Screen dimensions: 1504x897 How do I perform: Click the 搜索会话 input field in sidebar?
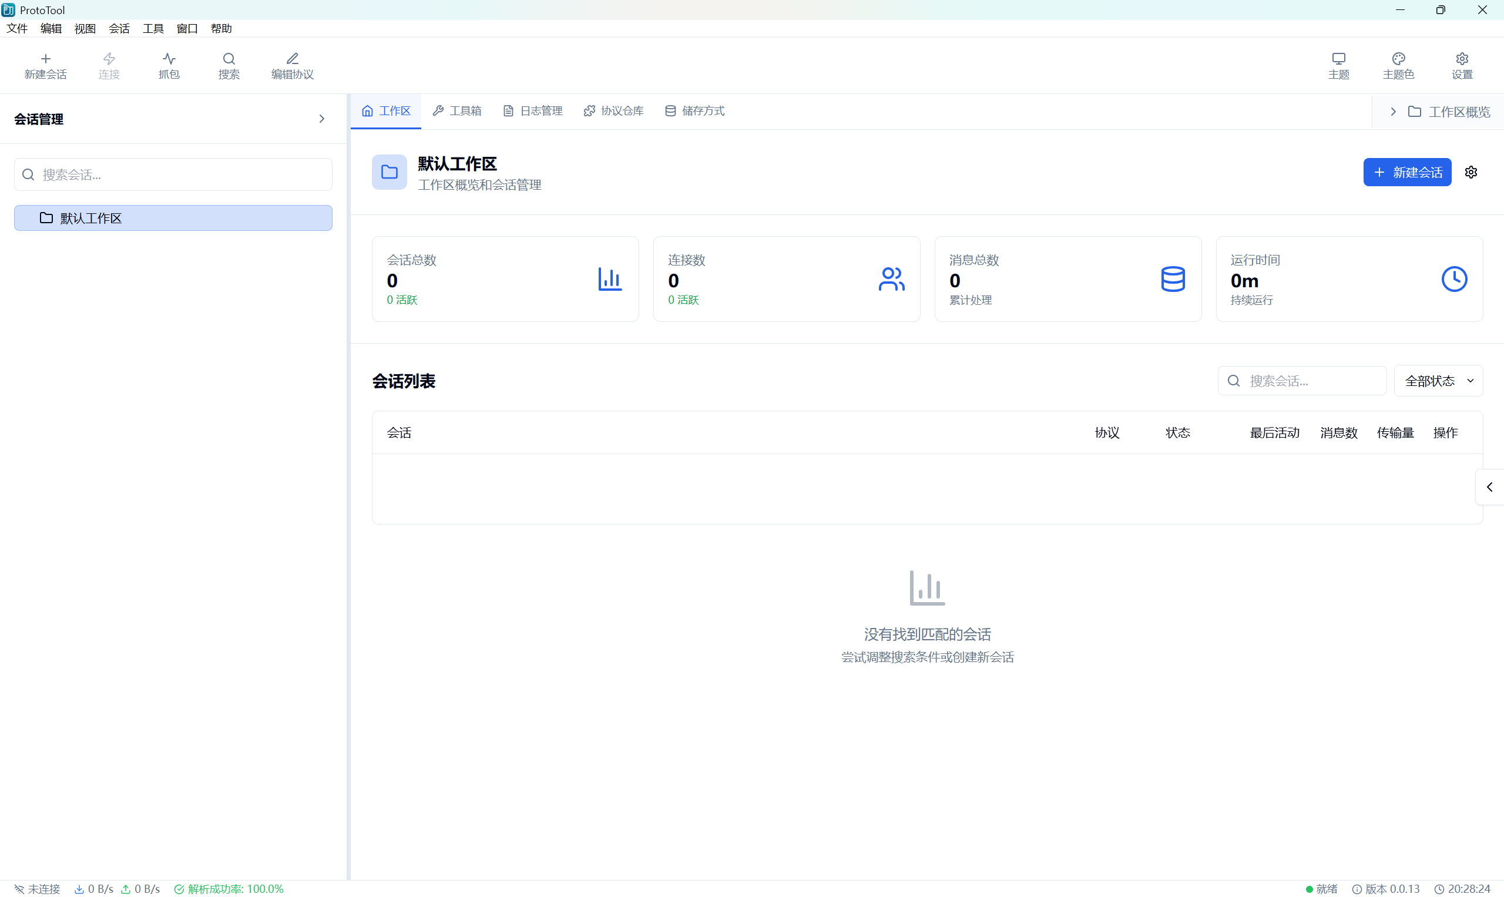point(172,174)
